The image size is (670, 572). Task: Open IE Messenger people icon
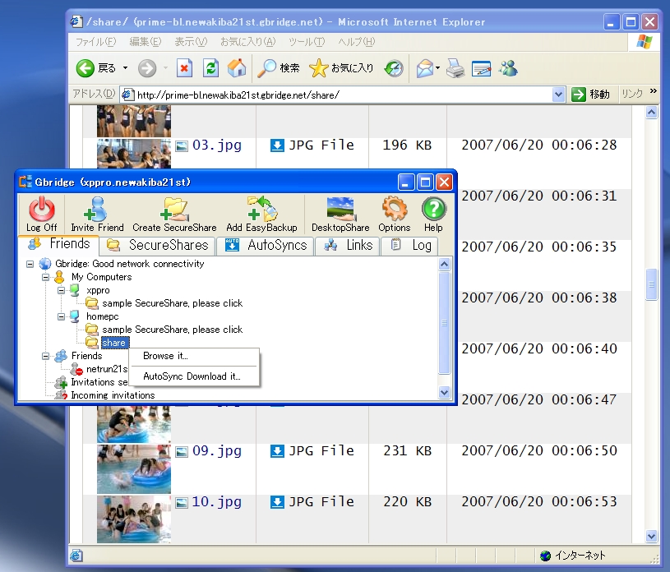pos(508,68)
